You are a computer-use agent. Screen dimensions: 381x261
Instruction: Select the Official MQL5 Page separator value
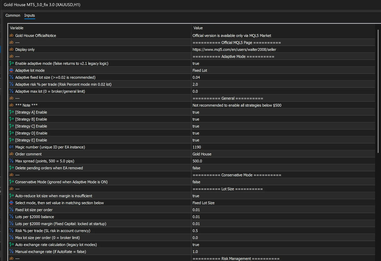click(237, 43)
